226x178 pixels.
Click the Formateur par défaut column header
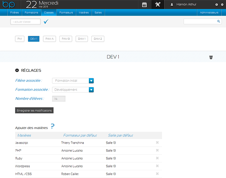click(80, 135)
